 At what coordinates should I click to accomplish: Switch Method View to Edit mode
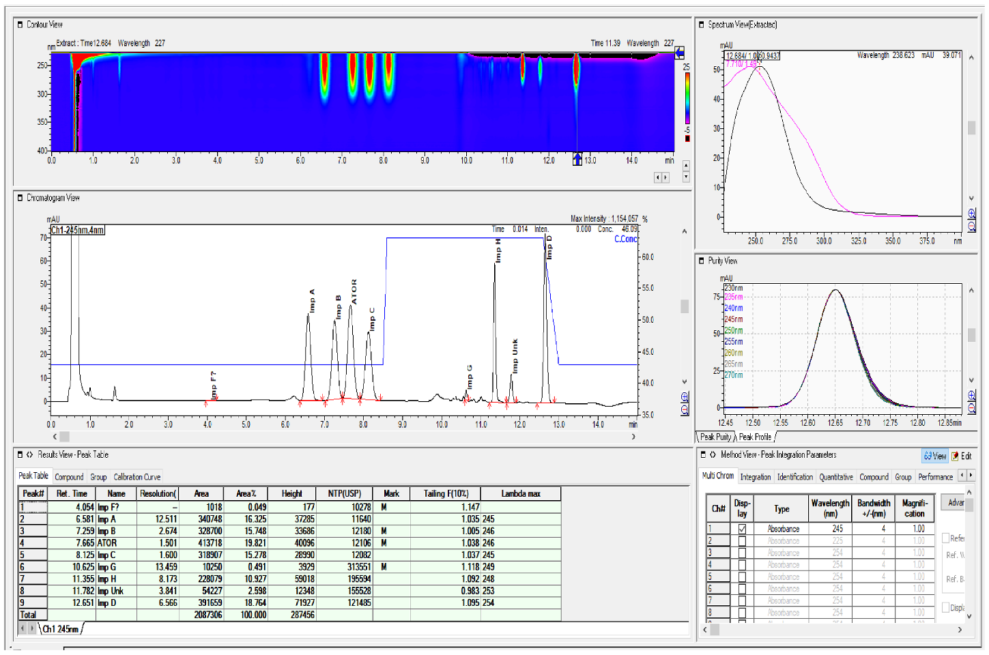coord(962,456)
